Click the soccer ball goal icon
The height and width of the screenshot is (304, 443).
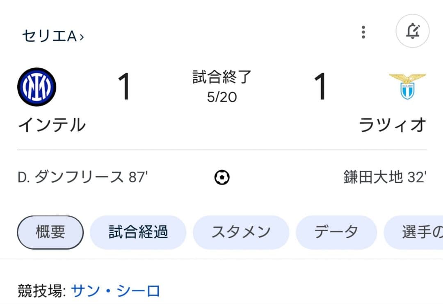(x=221, y=177)
